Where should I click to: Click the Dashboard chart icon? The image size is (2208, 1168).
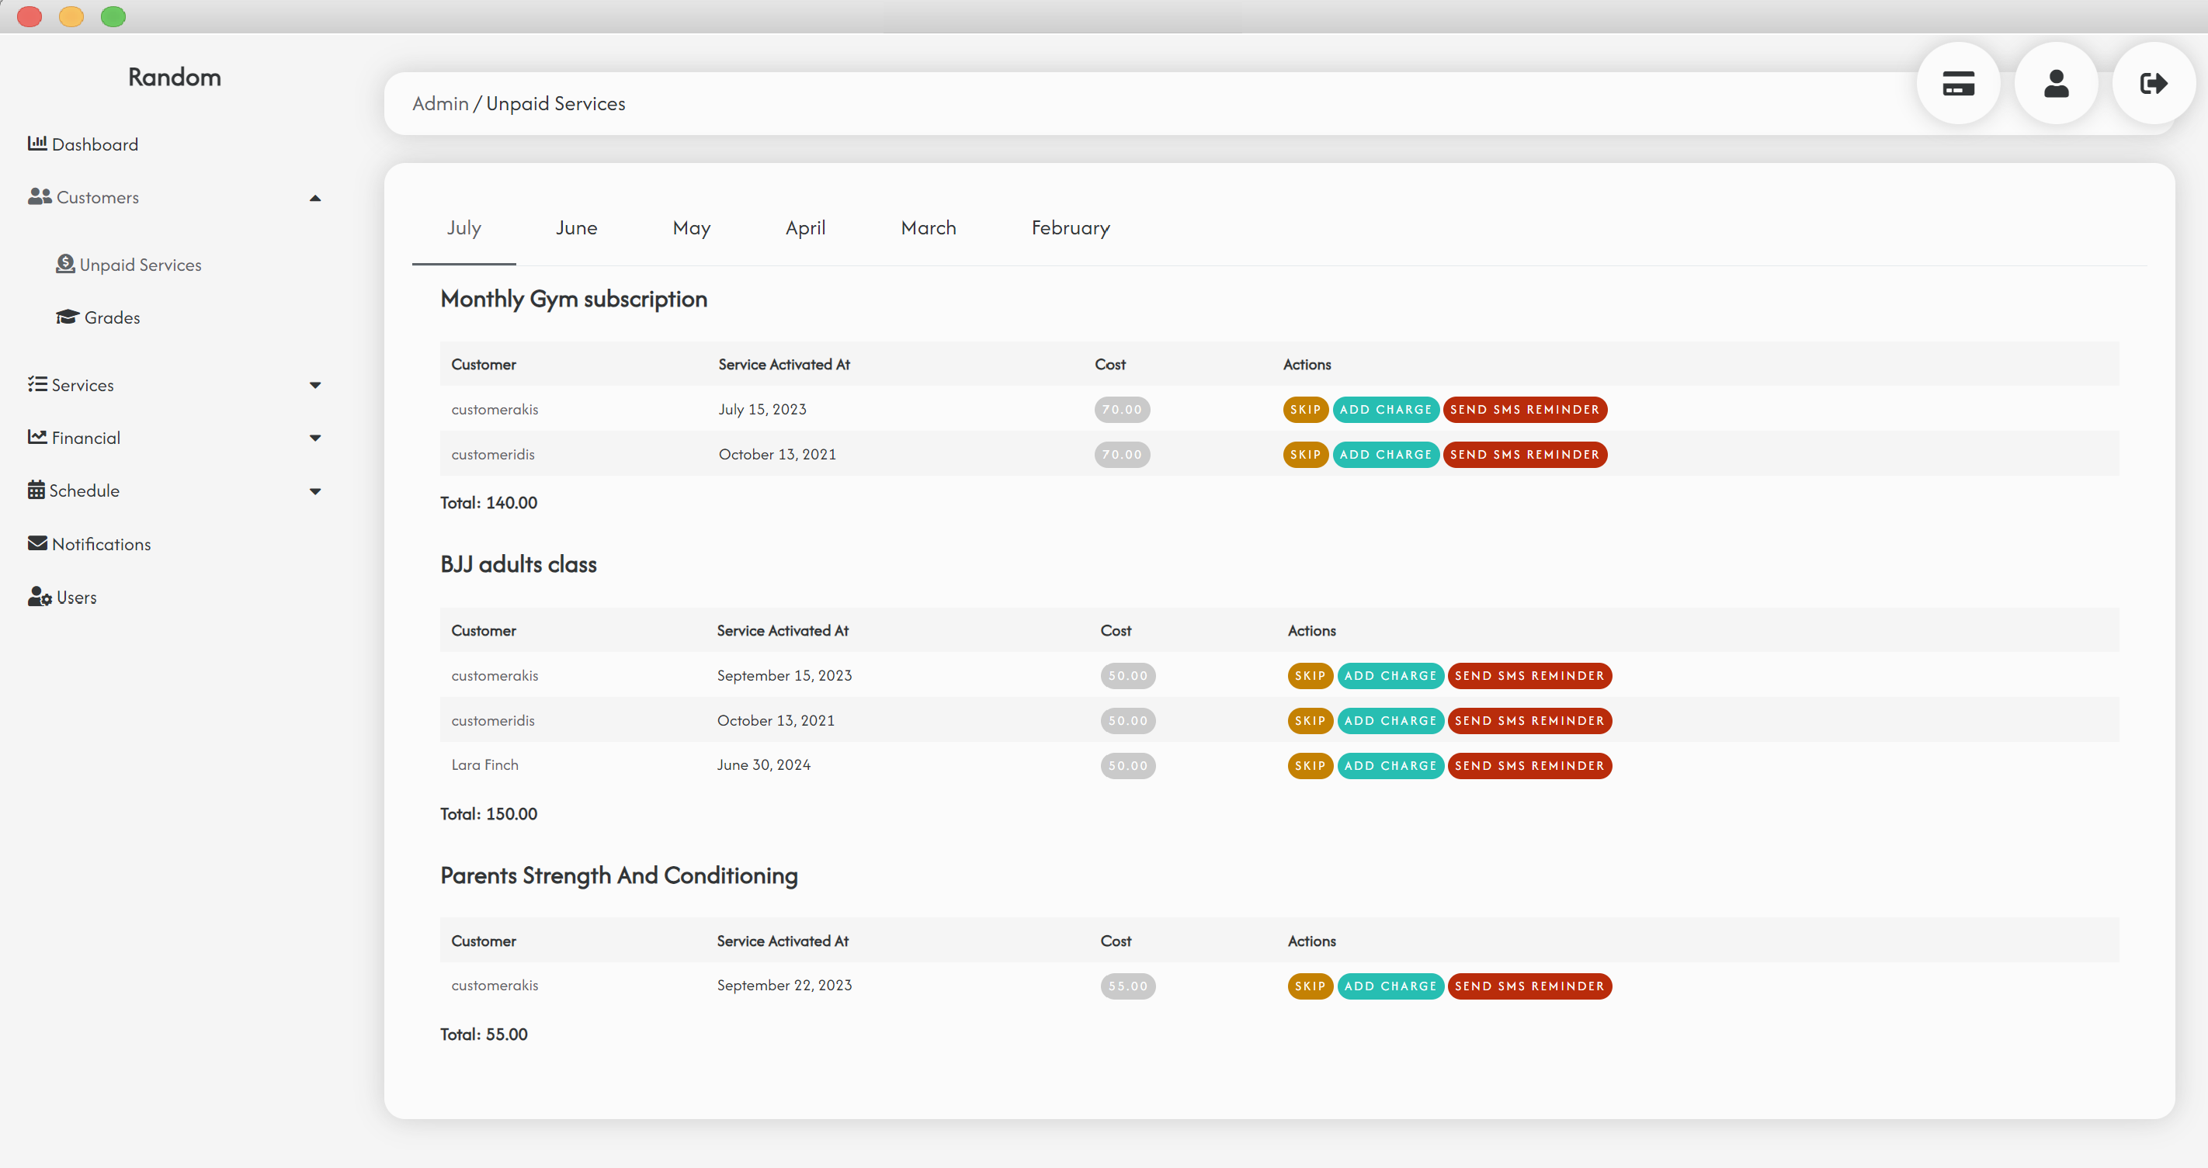pos(36,143)
